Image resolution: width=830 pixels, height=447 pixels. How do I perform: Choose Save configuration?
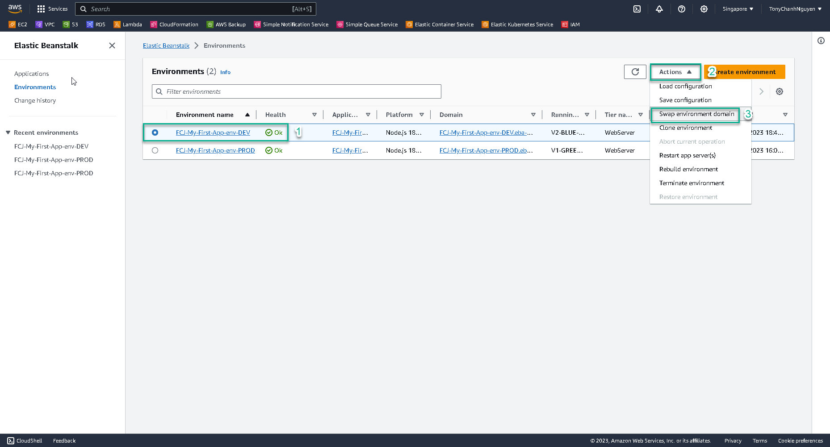685,100
